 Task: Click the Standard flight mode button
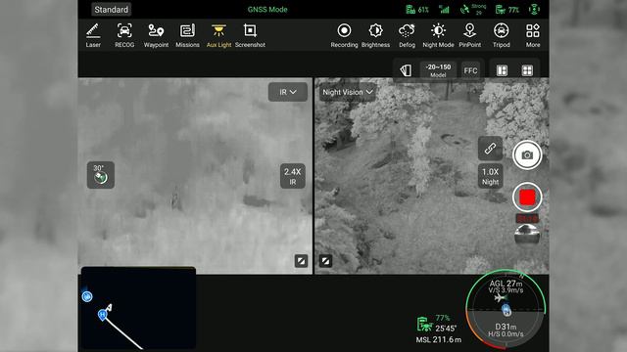point(111,9)
